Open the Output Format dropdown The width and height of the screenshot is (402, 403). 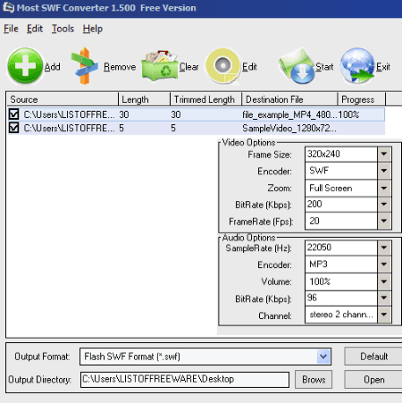coord(323,357)
